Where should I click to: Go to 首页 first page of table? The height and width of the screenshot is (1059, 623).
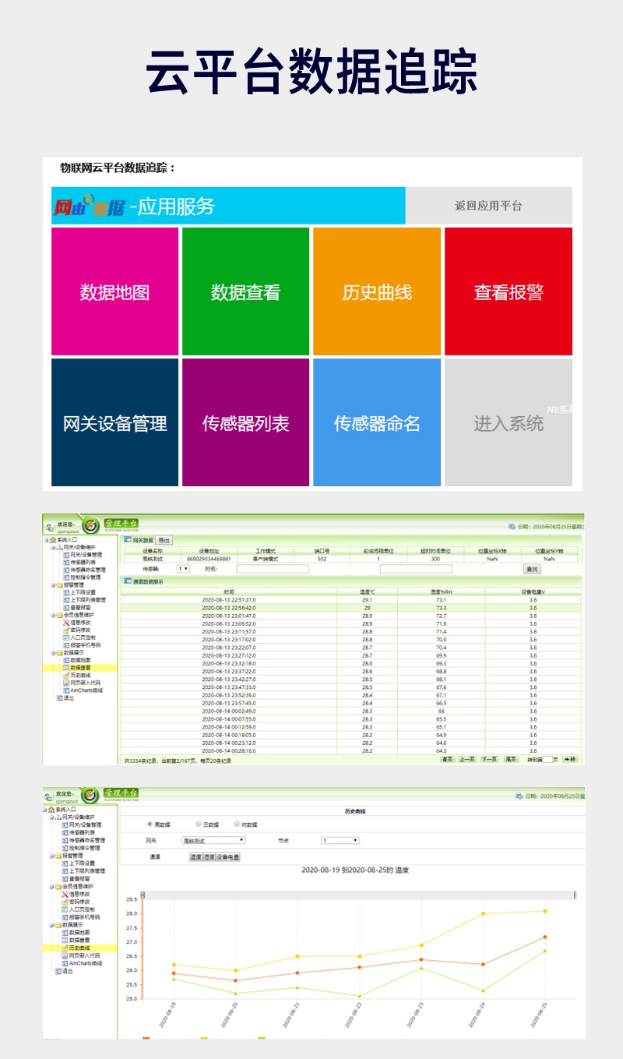448,759
